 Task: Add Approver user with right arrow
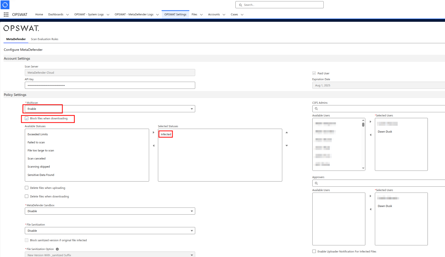tap(370, 196)
